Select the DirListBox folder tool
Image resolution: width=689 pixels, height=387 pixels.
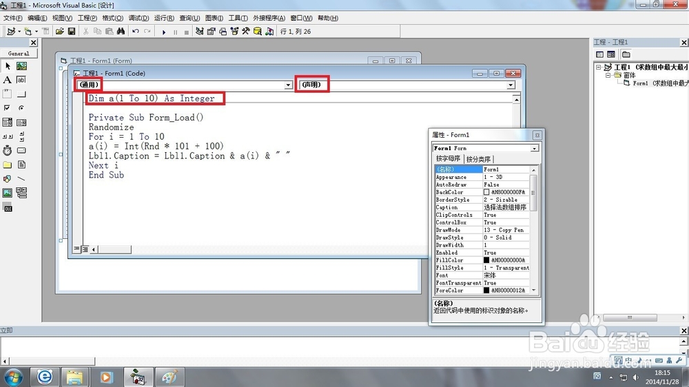[8, 165]
